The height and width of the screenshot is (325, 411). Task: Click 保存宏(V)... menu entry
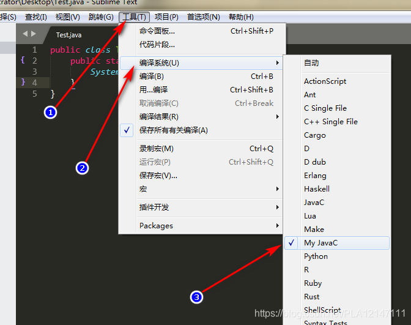coord(201,176)
